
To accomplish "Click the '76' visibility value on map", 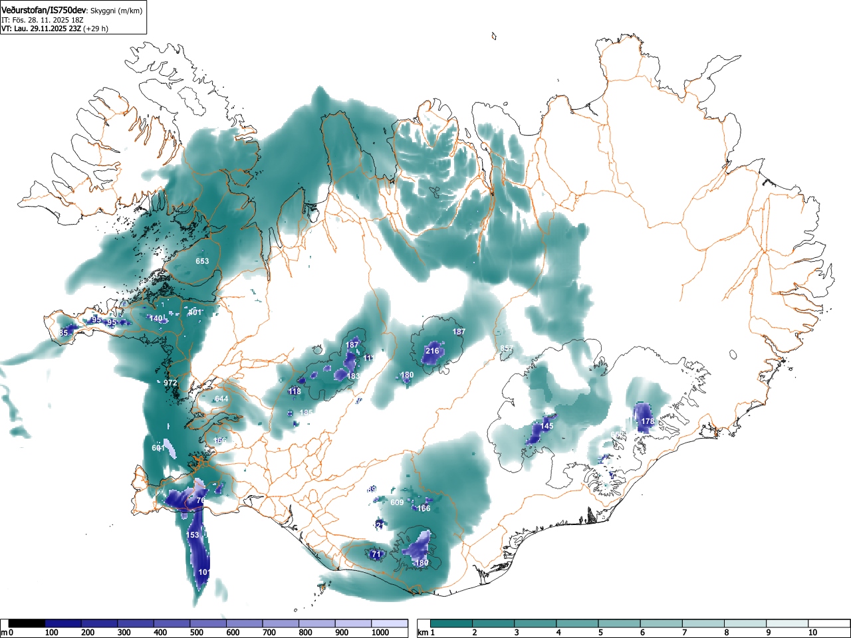I will coord(200,500).
